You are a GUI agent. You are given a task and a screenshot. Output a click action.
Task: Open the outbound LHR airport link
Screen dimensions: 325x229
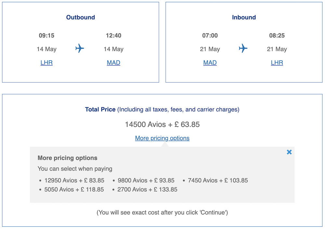(46, 63)
